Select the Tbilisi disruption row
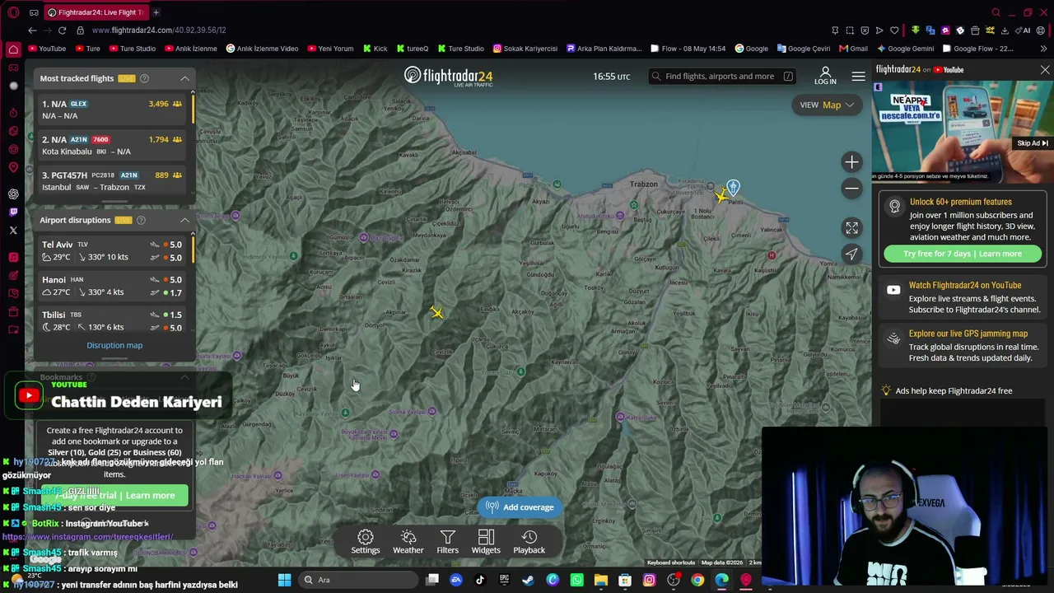 tap(114, 321)
